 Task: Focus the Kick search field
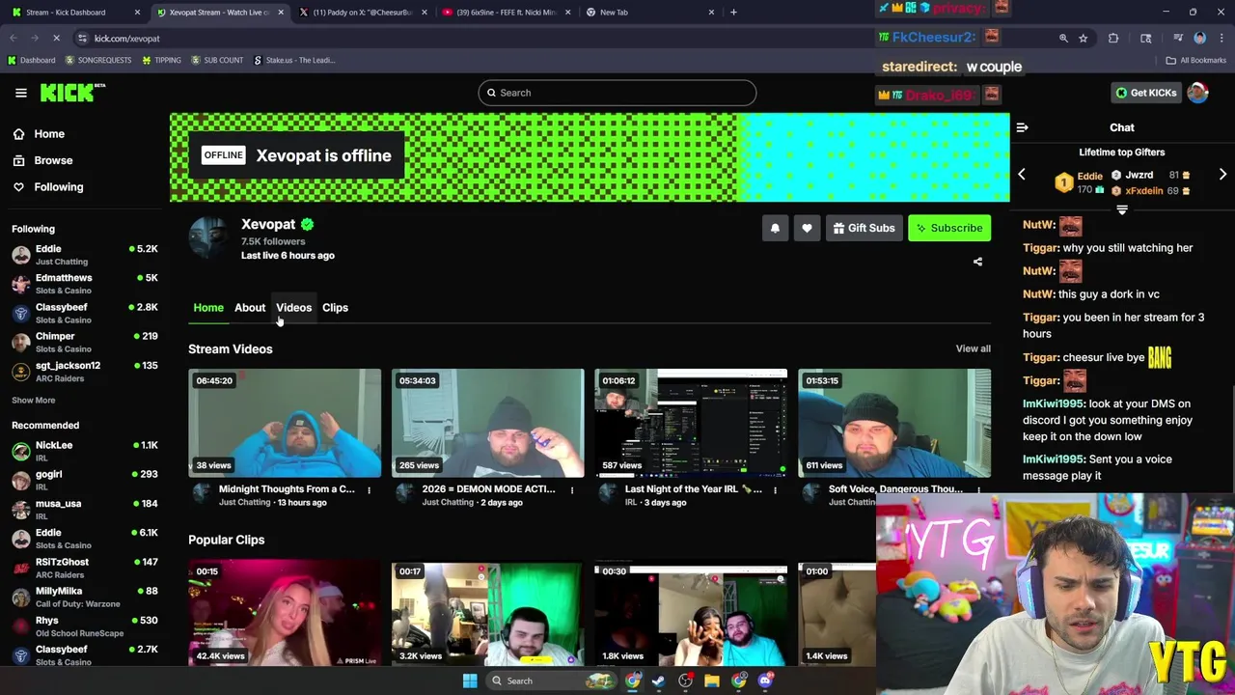pyautogui.click(x=617, y=93)
